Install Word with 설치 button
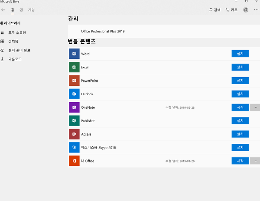 tap(240, 54)
